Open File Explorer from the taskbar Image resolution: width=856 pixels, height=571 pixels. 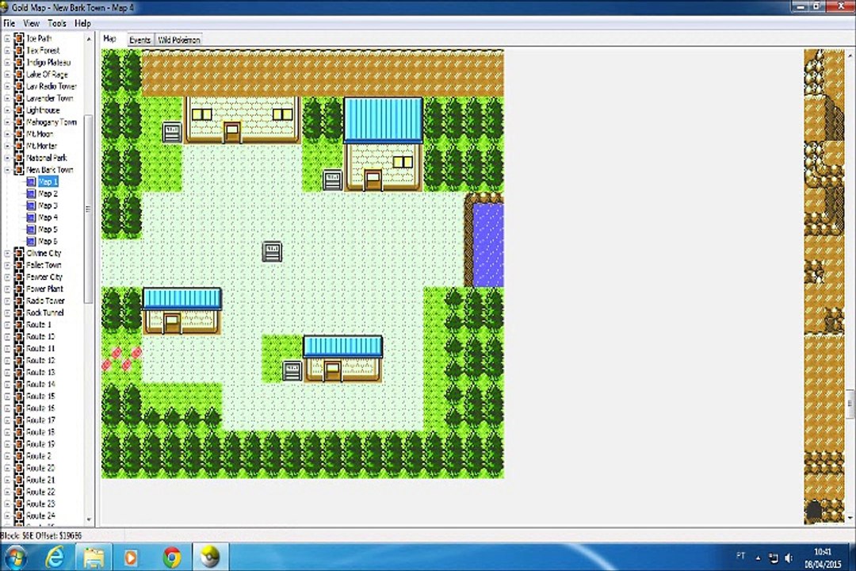(94, 558)
